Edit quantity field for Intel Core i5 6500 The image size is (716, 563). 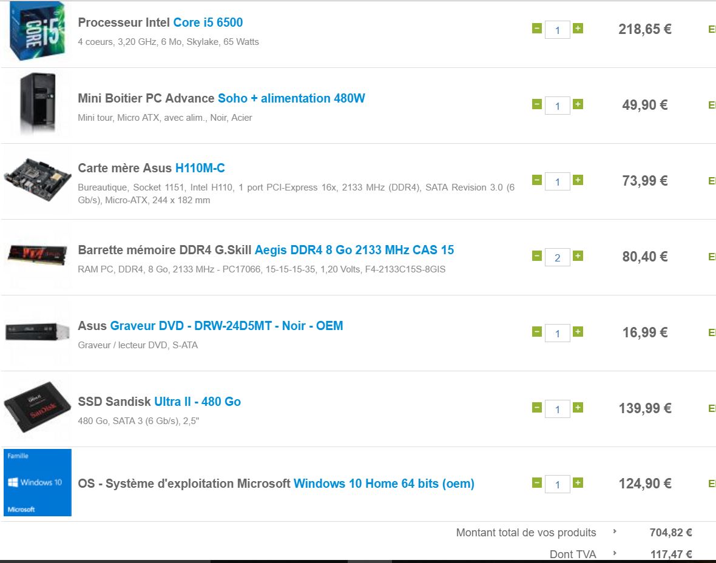point(558,30)
